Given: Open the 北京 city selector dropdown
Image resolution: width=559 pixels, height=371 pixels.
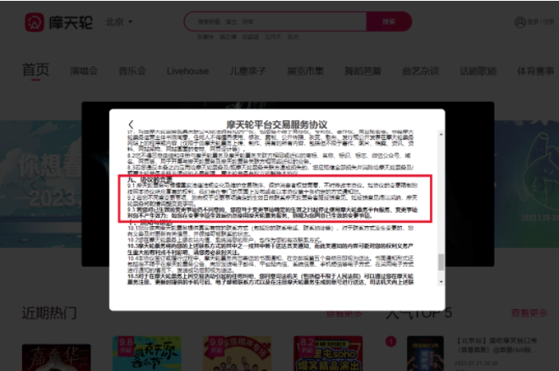Looking at the screenshot, I should [x=119, y=22].
